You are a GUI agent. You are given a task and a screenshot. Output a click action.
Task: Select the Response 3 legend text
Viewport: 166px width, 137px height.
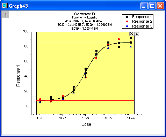point(142,26)
